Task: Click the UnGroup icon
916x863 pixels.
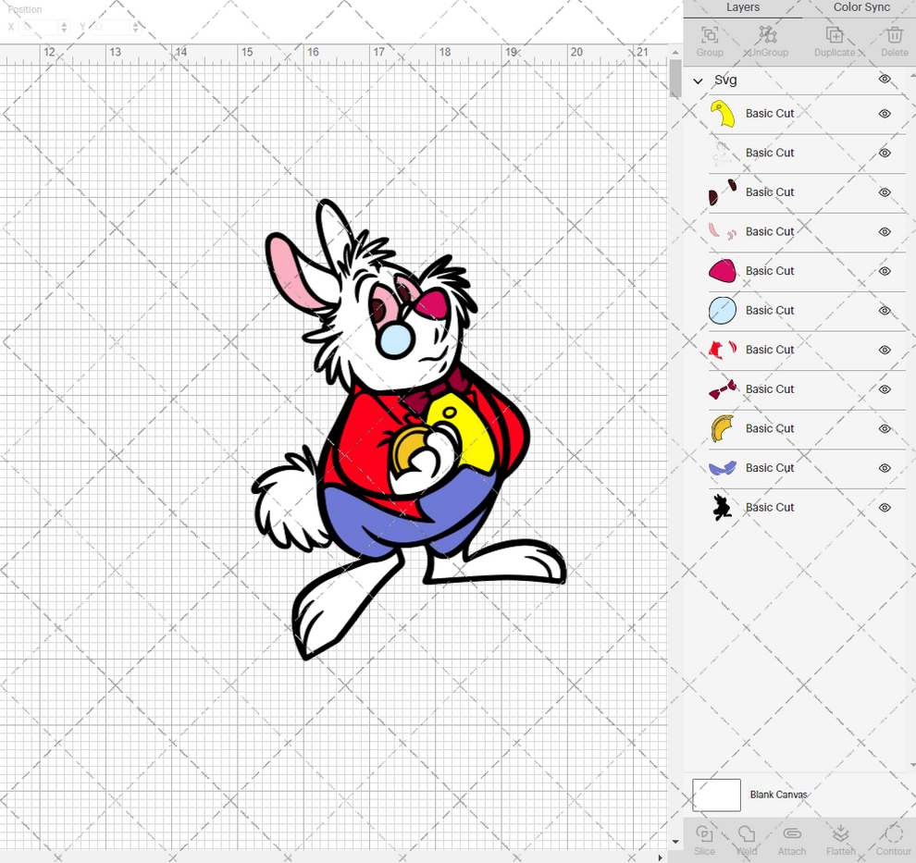Action: (767, 39)
